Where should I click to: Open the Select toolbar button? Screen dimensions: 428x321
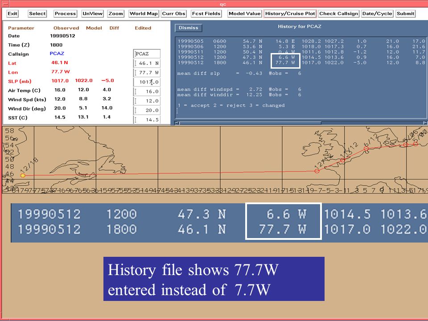click(37, 14)
